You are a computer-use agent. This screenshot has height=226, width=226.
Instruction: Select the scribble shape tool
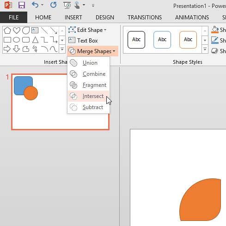[x=35, y=49]
